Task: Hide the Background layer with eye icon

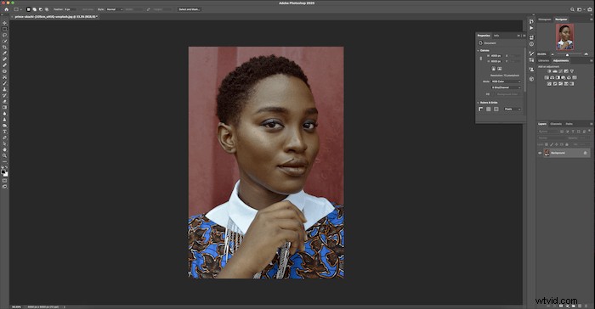Action: pos(540,153)
